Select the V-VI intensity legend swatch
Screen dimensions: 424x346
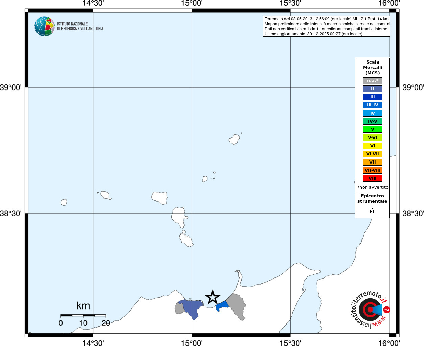(x=373, y=138)
